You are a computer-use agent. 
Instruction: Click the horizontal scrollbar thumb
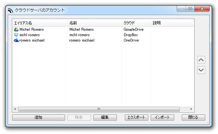[x=99, y=109]
